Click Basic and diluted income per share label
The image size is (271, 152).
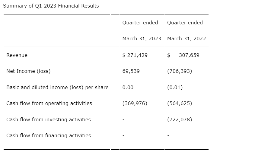coord(57,87)
